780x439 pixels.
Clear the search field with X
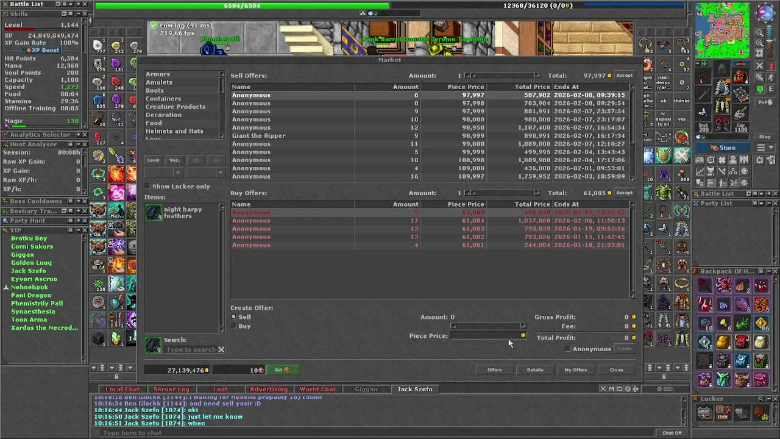pos(221,349)
